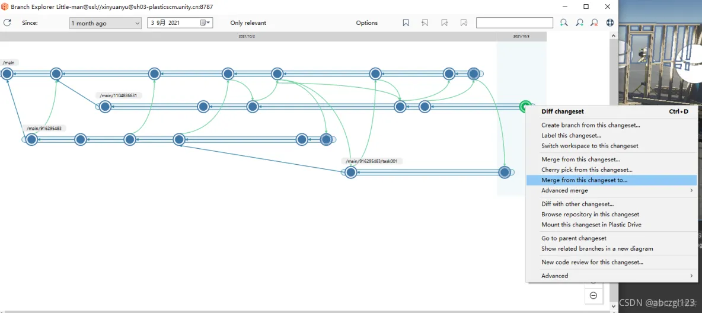Click the clear search magnifier icon
Image resolution: width=702 pixels, height=313 pixels.
point(595,23)
